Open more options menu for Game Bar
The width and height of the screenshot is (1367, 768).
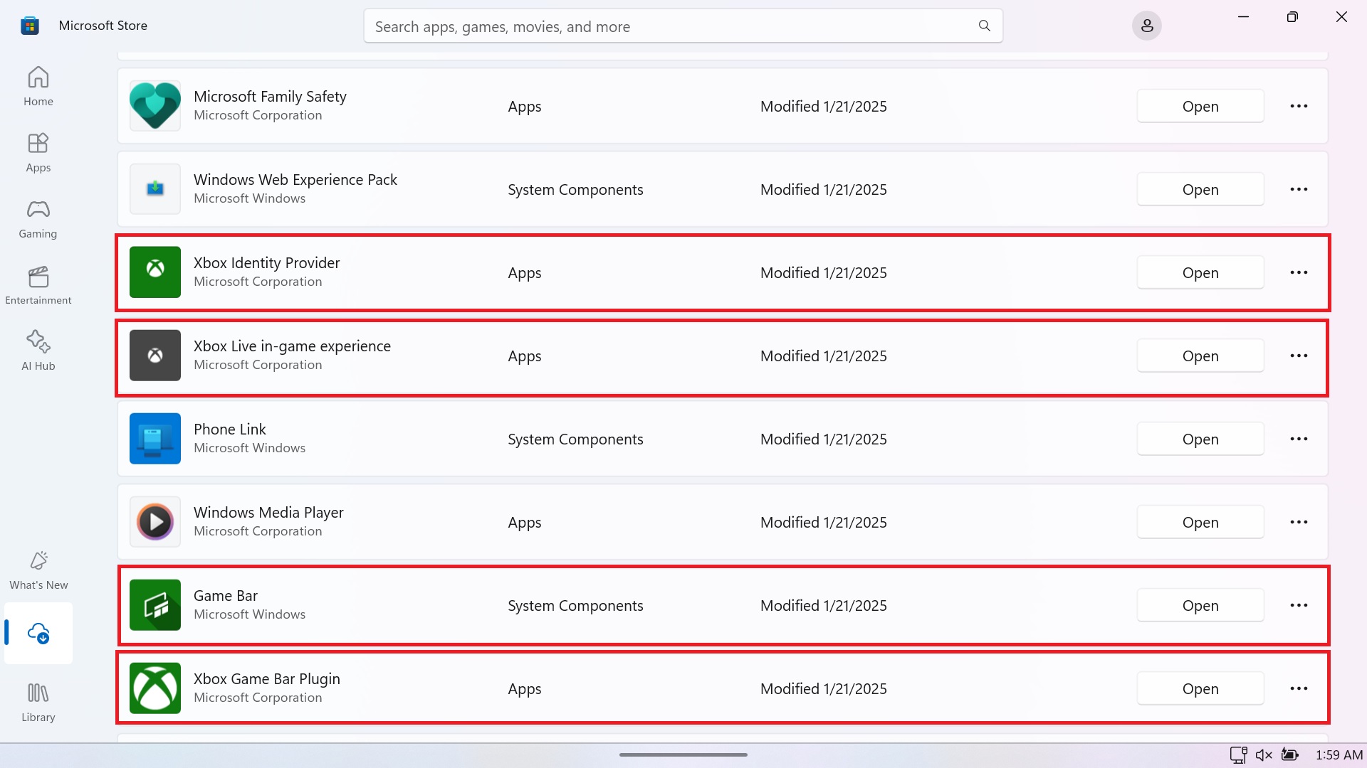point(1298,605)
